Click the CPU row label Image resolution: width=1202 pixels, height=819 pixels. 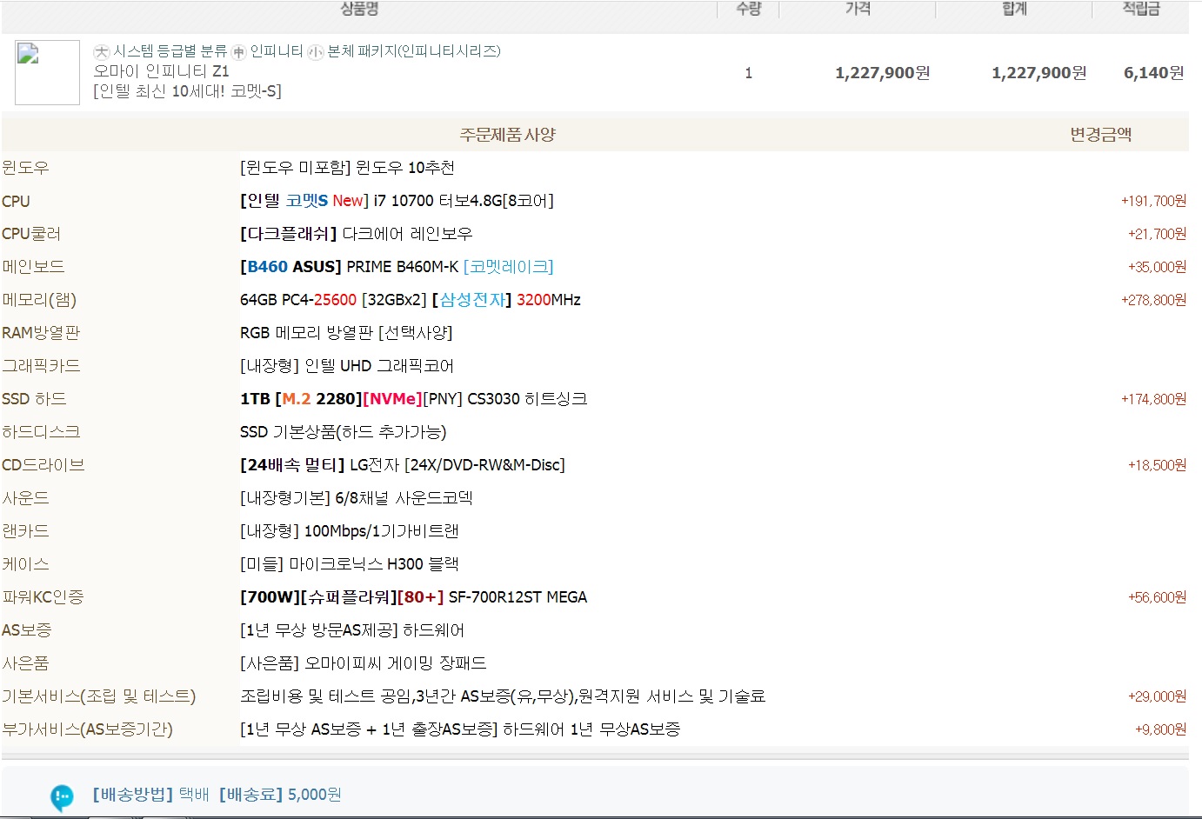tap(16, 201)
